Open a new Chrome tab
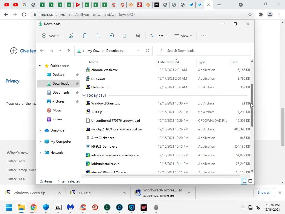Screen dimensions: 285x214 (219, 5)
